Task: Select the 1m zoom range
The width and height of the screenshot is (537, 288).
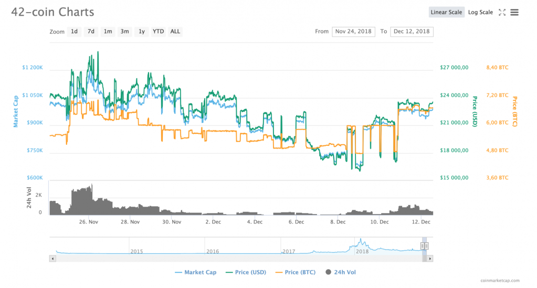Action: coord(108,31)
